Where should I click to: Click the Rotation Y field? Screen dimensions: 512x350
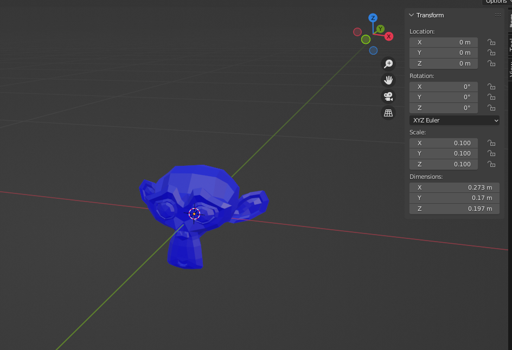(444, 97)
